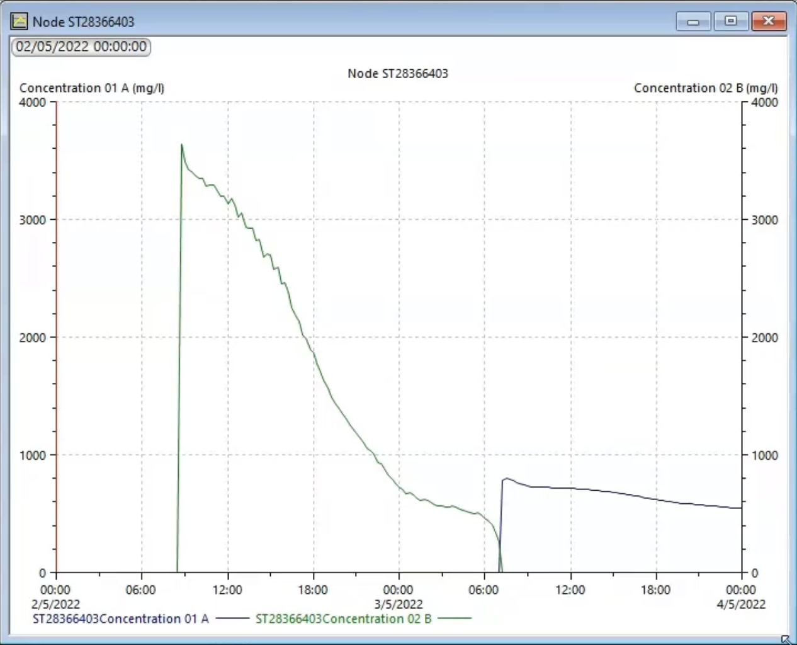Image resolution: width=797 pixels, height=645 pixels.
Task: Select the graph title Node ST28366403
Action: 398,74
